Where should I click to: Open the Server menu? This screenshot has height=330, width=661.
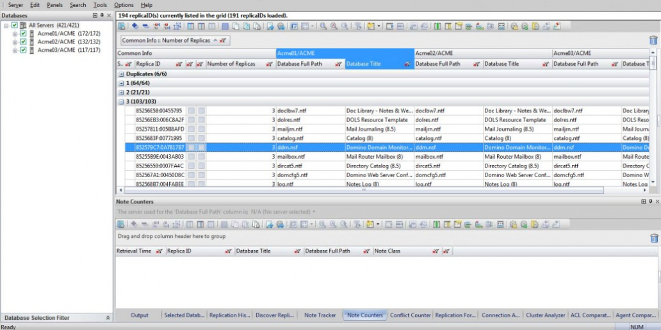pos(15,5)
